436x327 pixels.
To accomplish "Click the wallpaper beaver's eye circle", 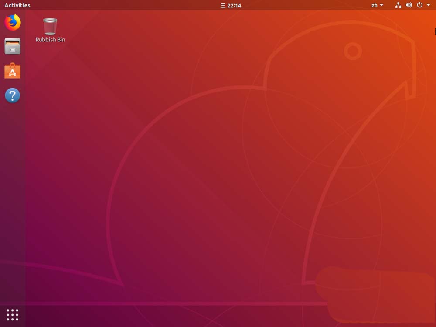I will pyautogui.click(x=353, y=51).
